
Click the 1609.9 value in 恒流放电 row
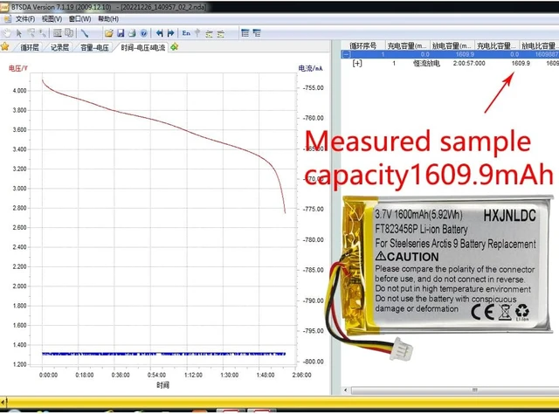click(521, 63)
